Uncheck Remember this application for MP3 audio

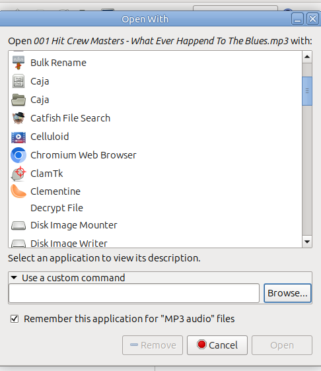click(15, 319)
